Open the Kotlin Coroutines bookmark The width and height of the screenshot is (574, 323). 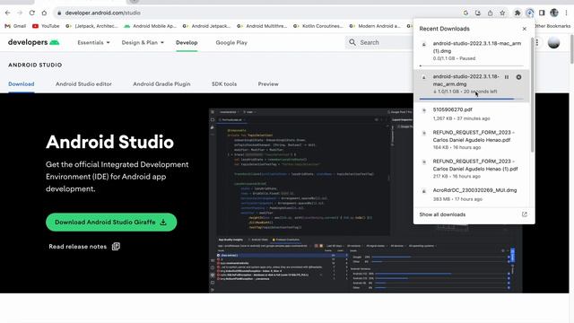(x=318, y=26)
